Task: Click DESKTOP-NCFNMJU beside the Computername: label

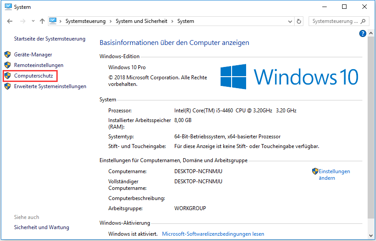Action: click(x=198, y=171)
